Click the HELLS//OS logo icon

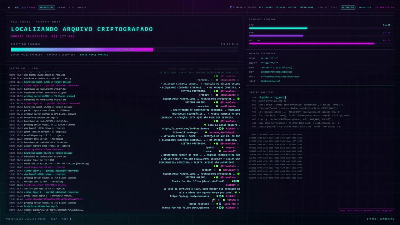click(9, 7)
